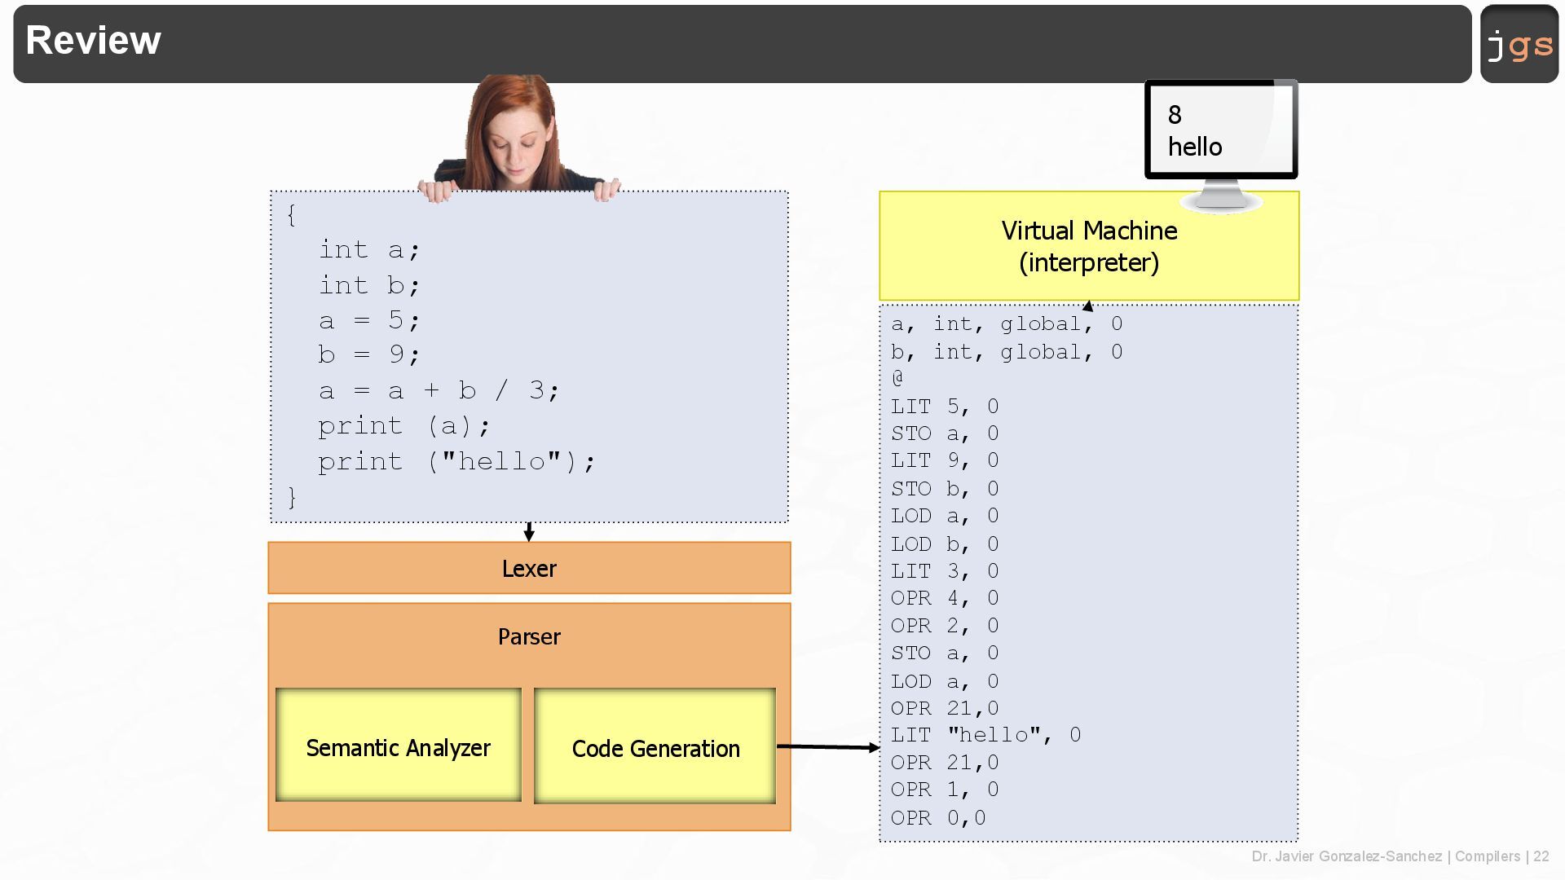Screen dimensions: 1565x880
Task: Click the Semantic Analyzer box
Action: [398, 746]
